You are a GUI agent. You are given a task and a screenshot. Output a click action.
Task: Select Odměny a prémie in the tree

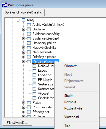(x=44, y=57)
